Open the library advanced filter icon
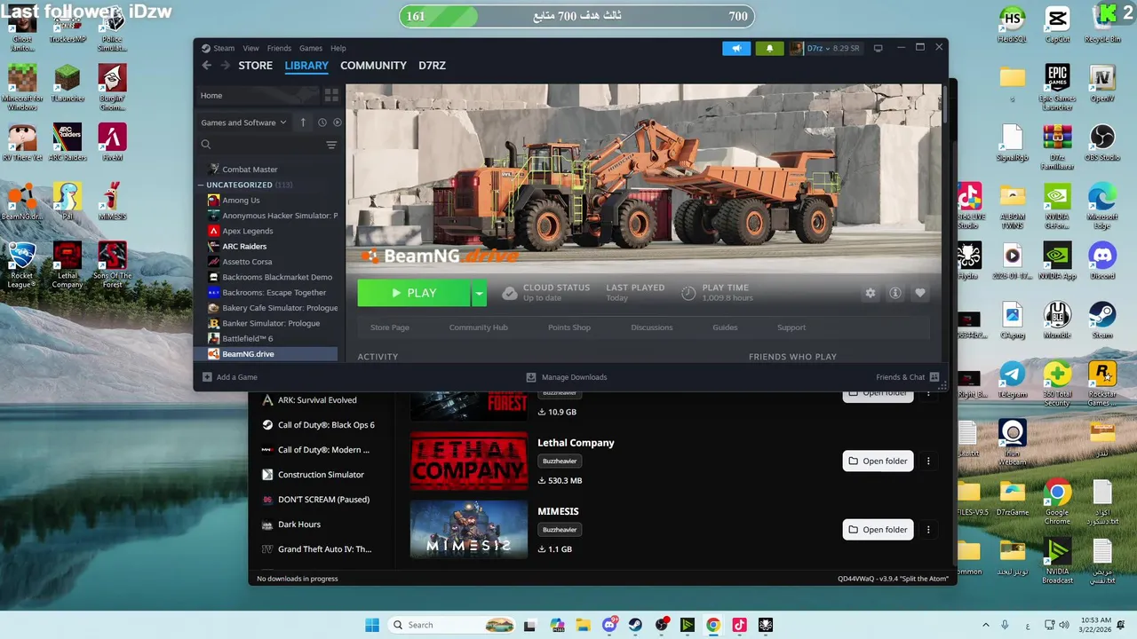 click(x=331, y=145)
